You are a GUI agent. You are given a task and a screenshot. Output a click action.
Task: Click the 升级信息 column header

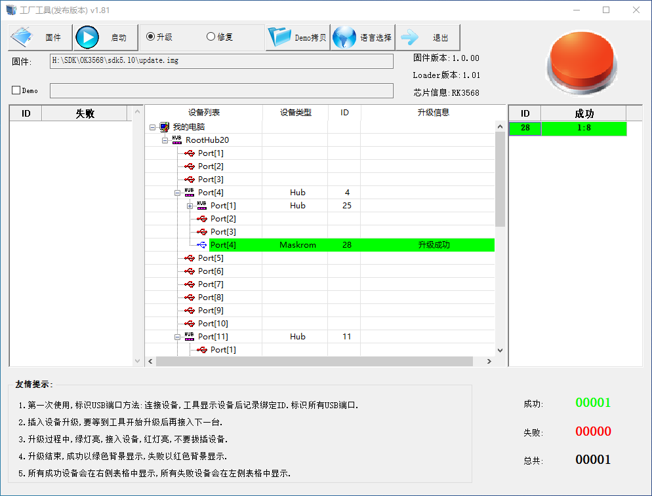[433, 113]
